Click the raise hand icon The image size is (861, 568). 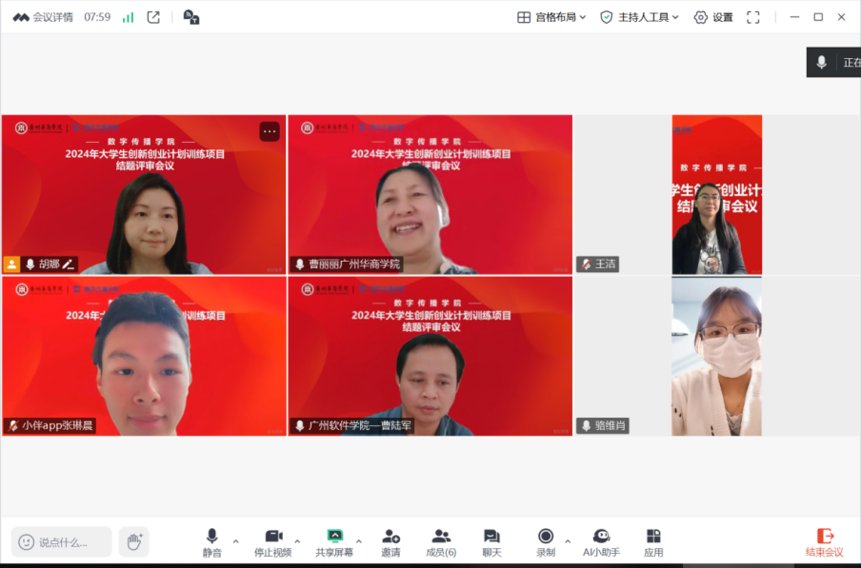coord(133,541)
